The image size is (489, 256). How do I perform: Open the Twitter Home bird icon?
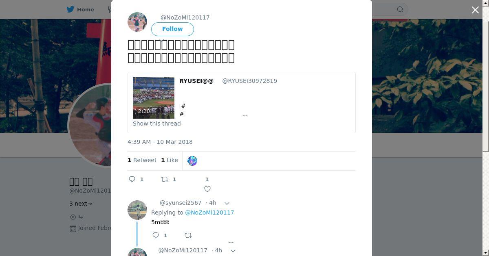(x=70, y=9)
